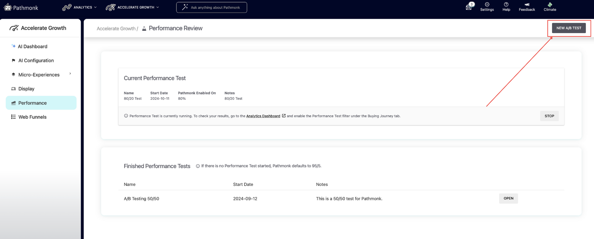This screenshot has width=594, height=239.
Task: Open the Analytics Dashboard link
Action: pos(263,116)
